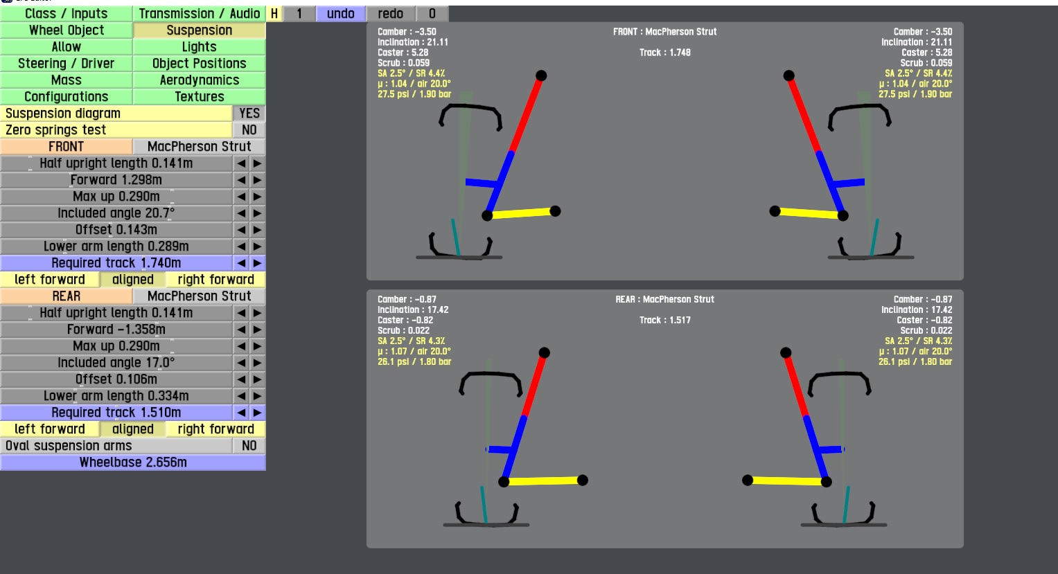Select rear 'left forward' alignment option

coord(50,429)
